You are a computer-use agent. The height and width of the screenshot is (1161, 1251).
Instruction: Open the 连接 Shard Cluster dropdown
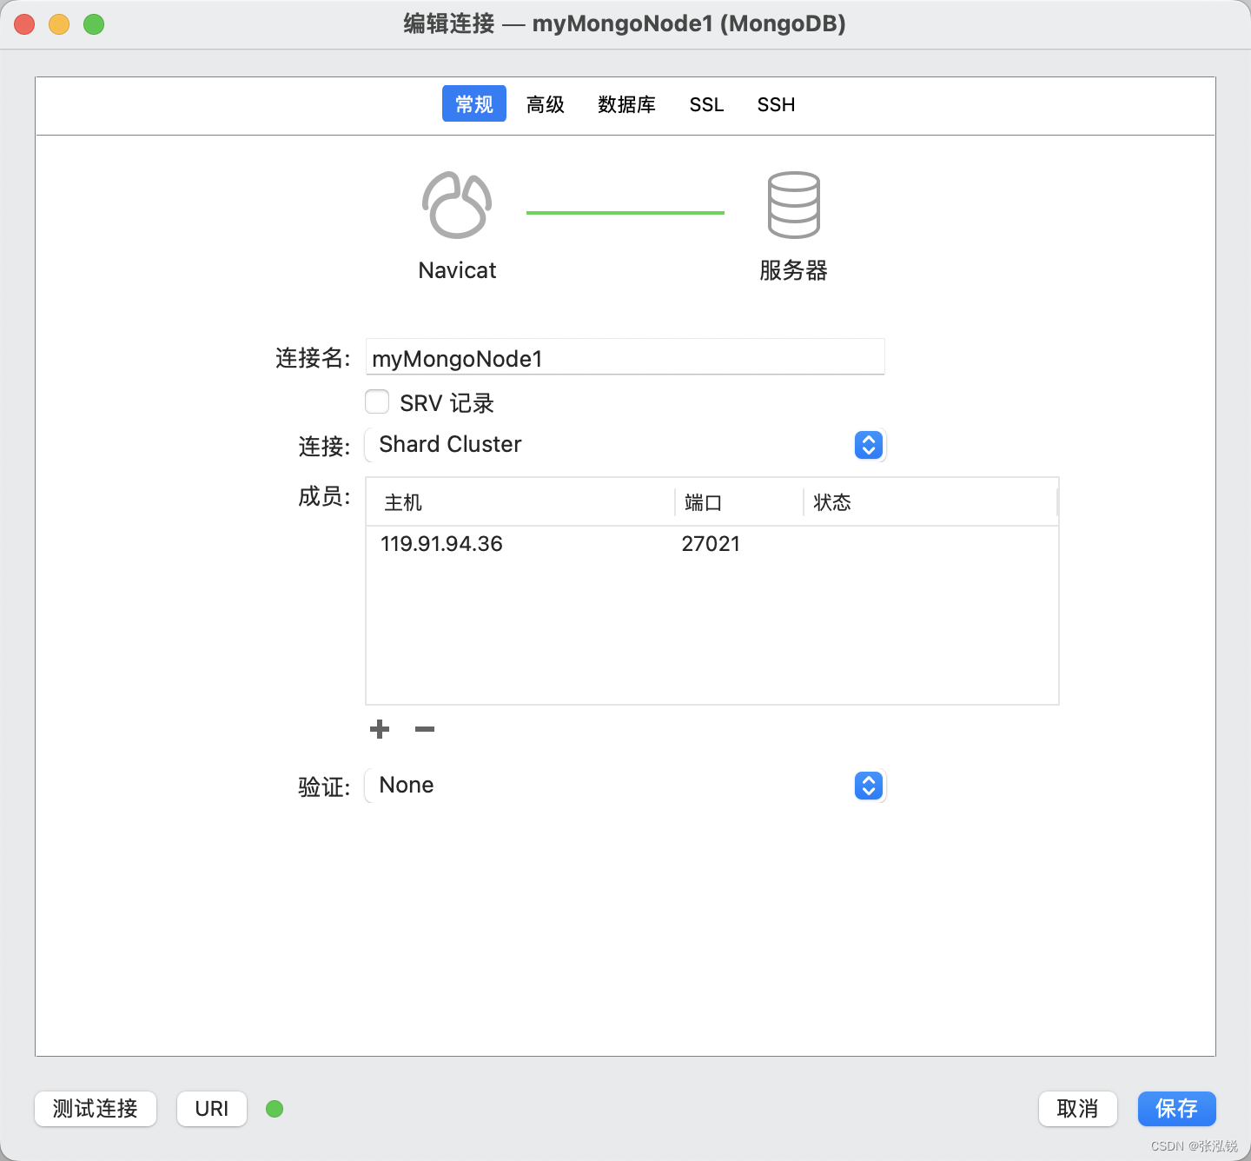[x=625, y=445]
